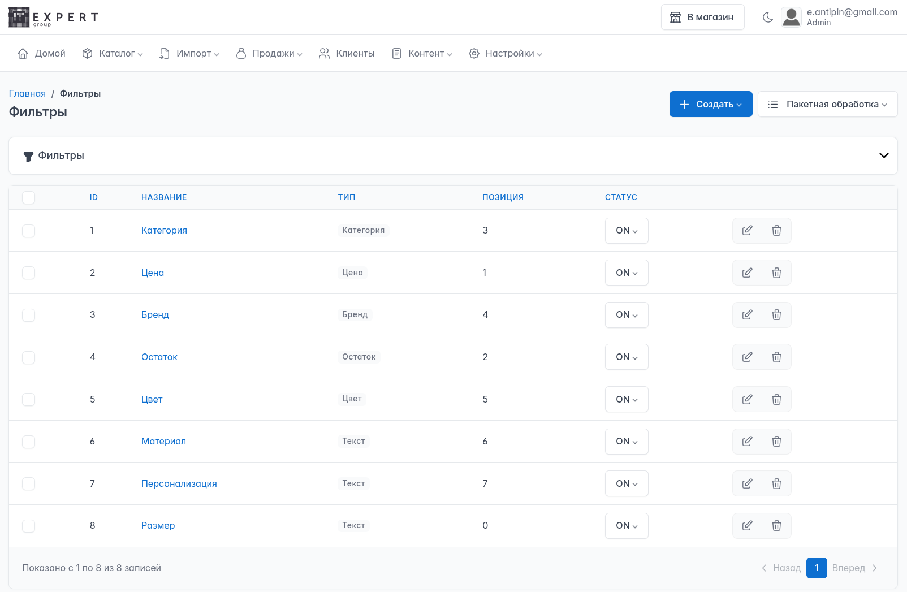Viewport: 907px width, 592px height.
Task: Click the edit icon for Бренд row
Action: (747, 315)
